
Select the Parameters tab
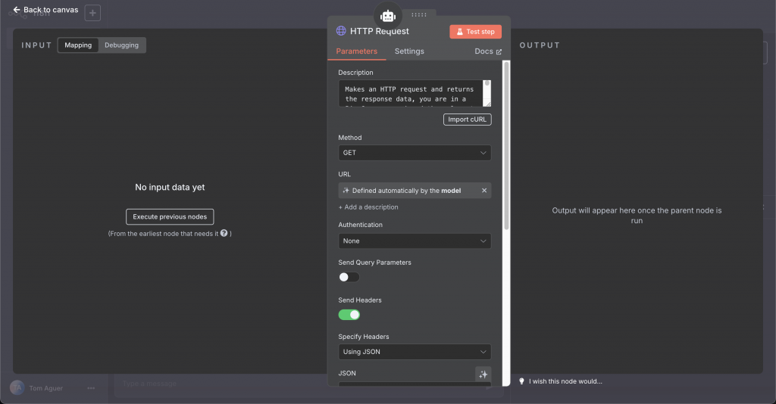coord(356,51)
